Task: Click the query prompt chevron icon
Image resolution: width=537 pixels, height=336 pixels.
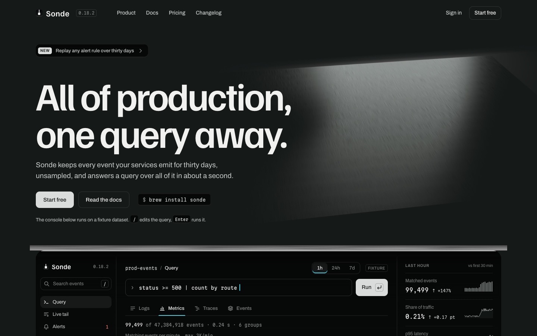Action: [x=132, y=288]
